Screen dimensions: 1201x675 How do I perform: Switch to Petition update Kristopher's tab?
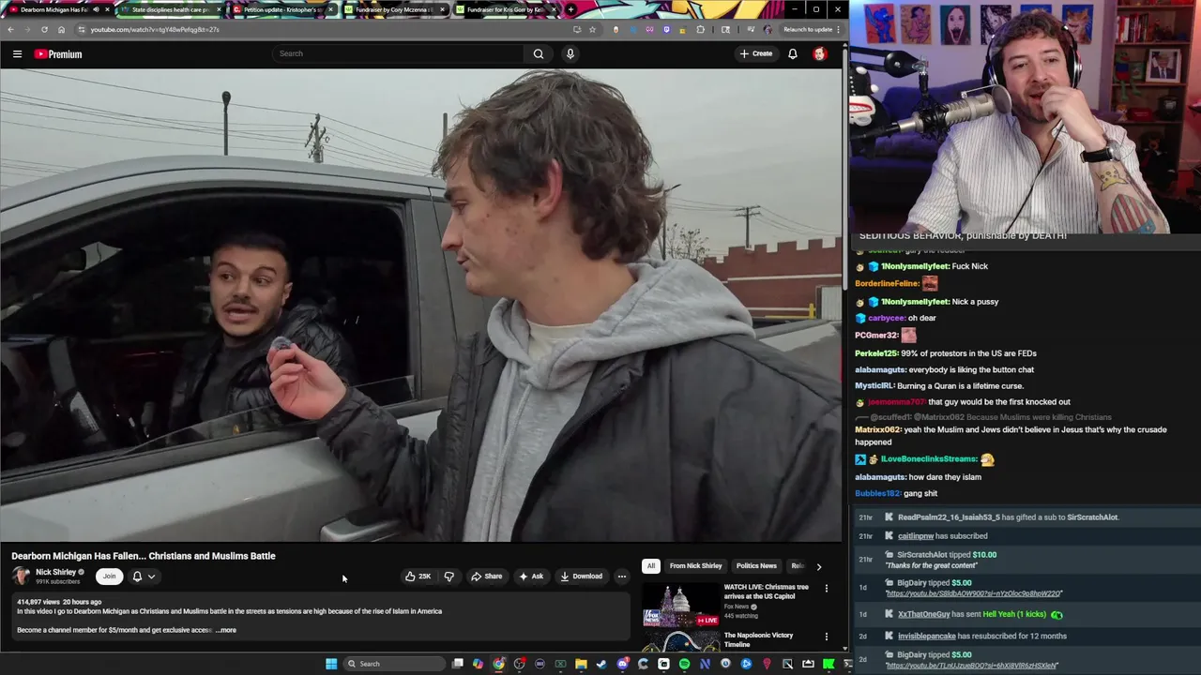click(281, 9)
